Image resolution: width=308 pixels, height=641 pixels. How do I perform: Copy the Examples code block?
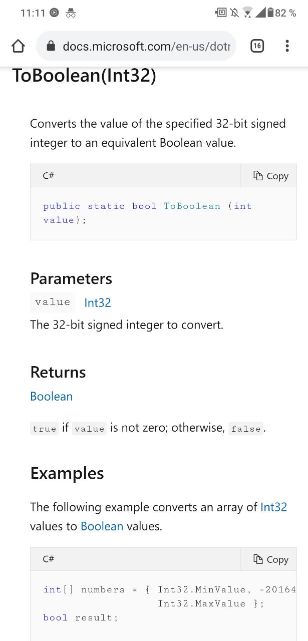271,559
